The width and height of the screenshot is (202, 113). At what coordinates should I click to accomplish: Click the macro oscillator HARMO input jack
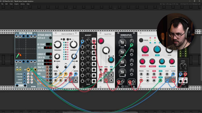pos(76,74)
